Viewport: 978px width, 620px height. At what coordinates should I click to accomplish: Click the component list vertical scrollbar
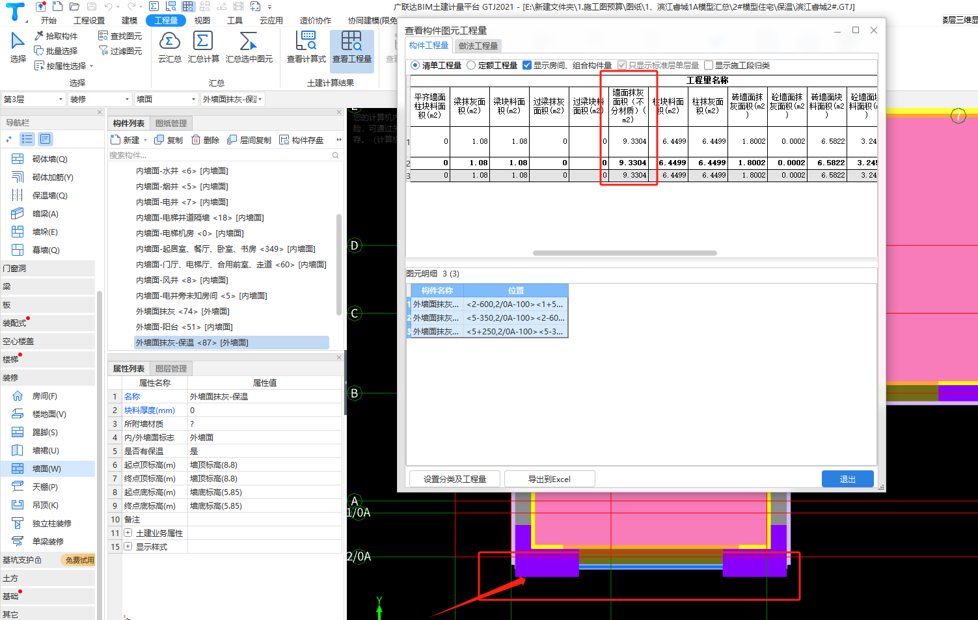pos(338,263)
